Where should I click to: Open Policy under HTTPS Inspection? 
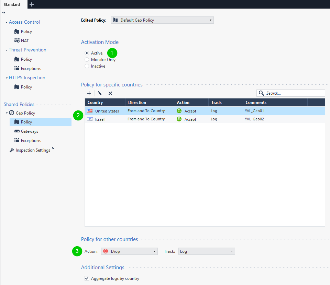click(x=26, y=87)
